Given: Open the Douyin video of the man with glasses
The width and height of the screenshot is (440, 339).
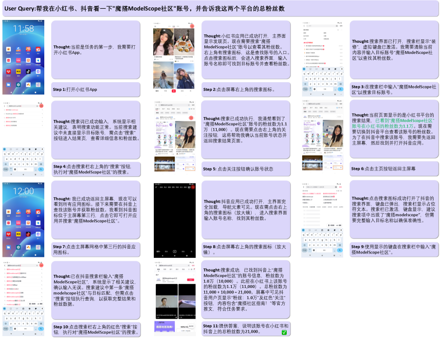Looking at the screenshot, I should click(x=166, y=302).
